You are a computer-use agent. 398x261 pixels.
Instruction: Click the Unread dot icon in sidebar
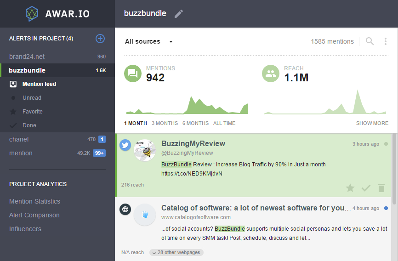tap(13, 98)
